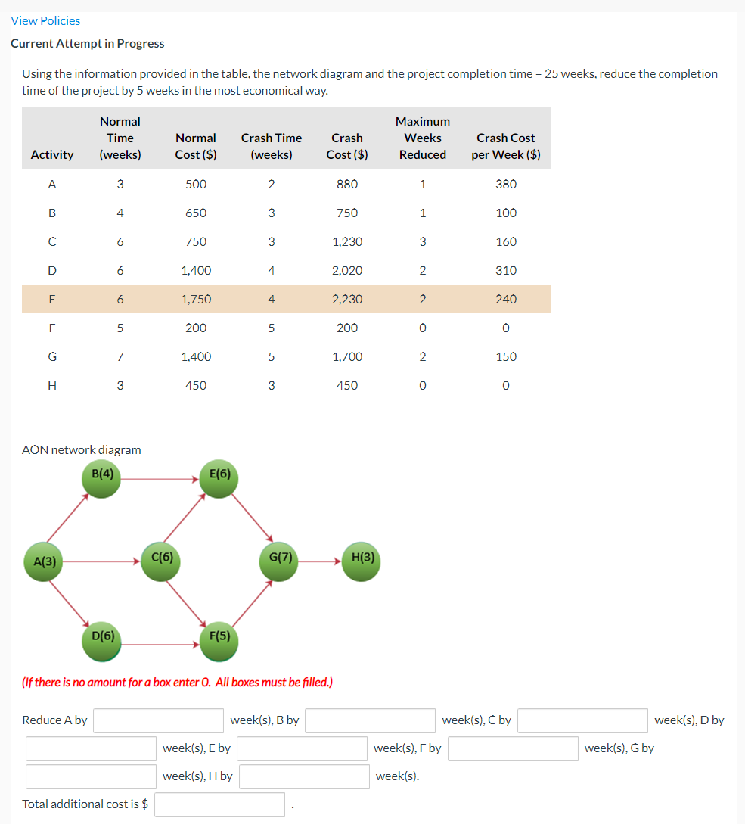Image resolution: width=745 pixels, height=824 pixels.
Task: Select node C(6) in the network diagram
Action: (x=160, y=562)
